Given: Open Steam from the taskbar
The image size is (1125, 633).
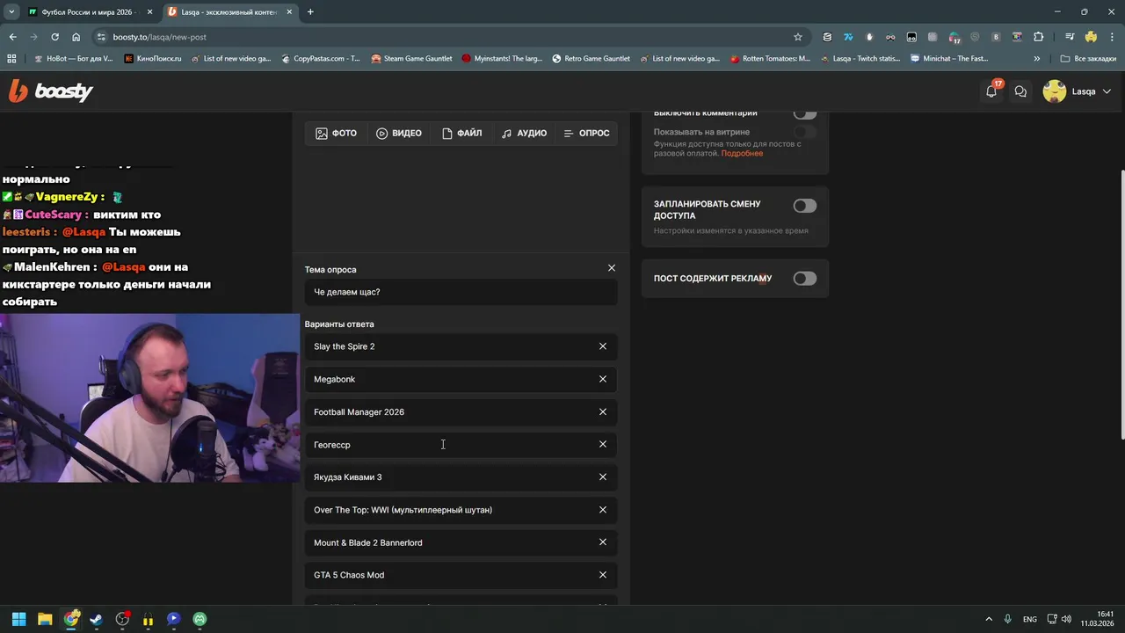Looking at the screenshot, I should 97,619.
